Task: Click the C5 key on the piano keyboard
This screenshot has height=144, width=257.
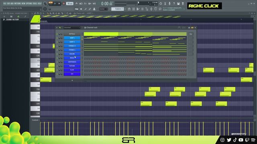Action: click(35, 60)
